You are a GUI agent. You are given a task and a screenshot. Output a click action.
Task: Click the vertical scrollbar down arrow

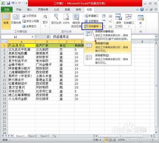point(156,133)
